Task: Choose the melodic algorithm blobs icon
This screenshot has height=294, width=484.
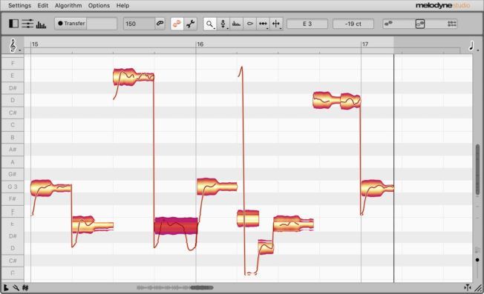Action: click(388, 24)
